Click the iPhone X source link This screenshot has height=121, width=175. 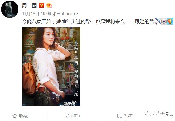[x=70, y=14]
